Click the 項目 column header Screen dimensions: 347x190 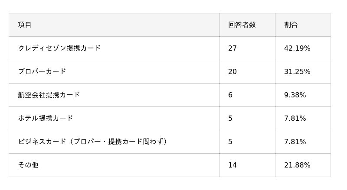pyautogui.click(x=25, y=25)
